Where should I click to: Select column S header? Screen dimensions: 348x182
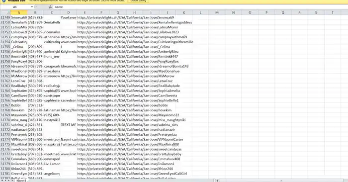click(x=316, y=12)
